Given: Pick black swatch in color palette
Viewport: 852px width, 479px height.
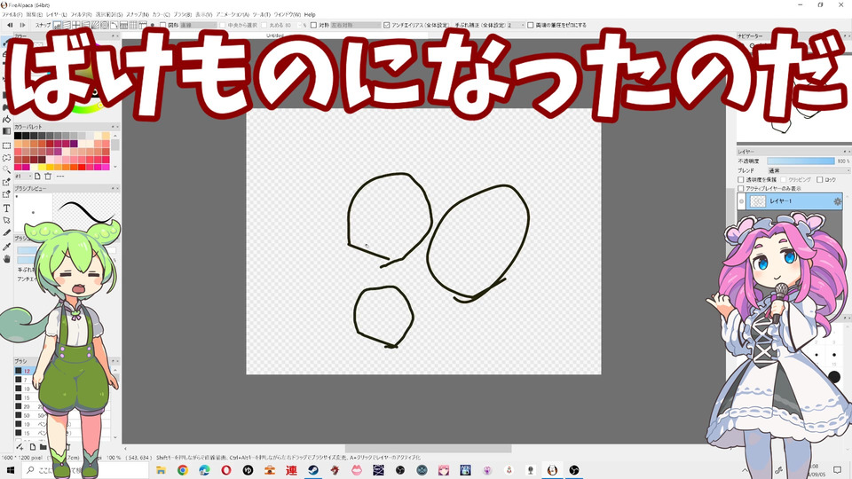Looking at the screenshot, I should tap(18, 136).
